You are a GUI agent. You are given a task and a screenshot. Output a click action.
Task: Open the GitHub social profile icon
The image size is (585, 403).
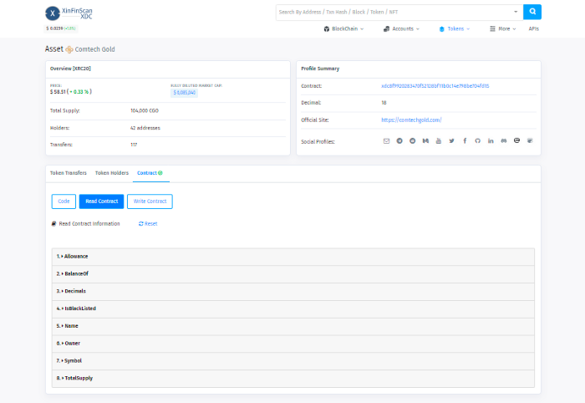(x=477, y=140)
